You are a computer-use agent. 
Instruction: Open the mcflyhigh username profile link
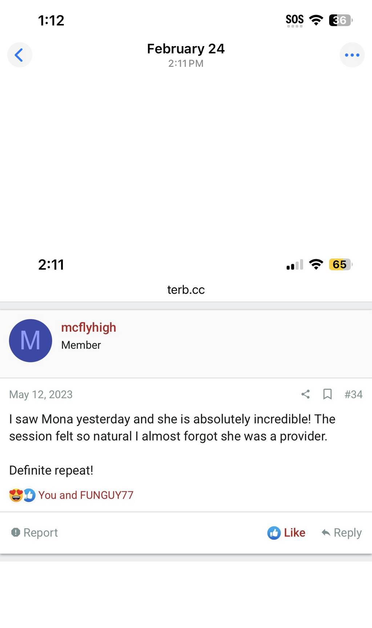click(89, 327)
